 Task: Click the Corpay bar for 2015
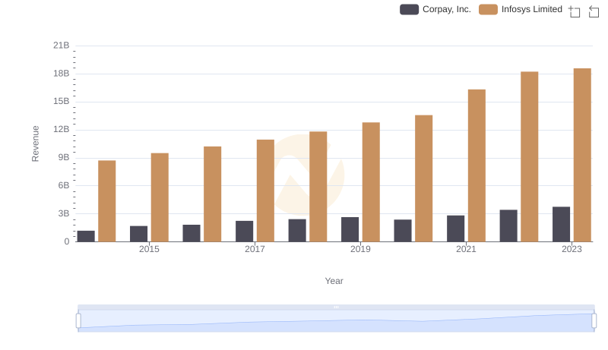point(139,234)
